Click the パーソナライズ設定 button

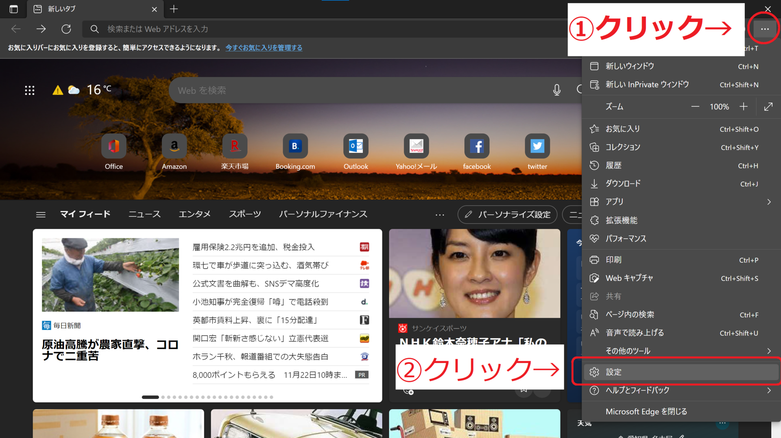tap(507, 214)
